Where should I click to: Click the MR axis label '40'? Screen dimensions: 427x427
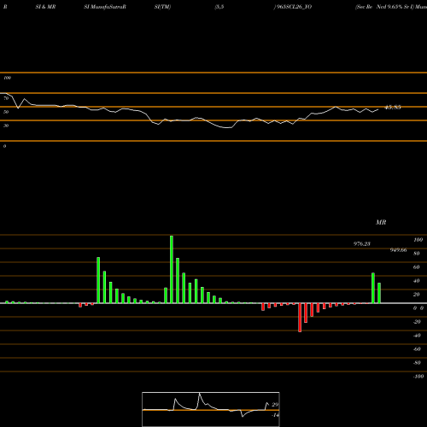(417, 281)
